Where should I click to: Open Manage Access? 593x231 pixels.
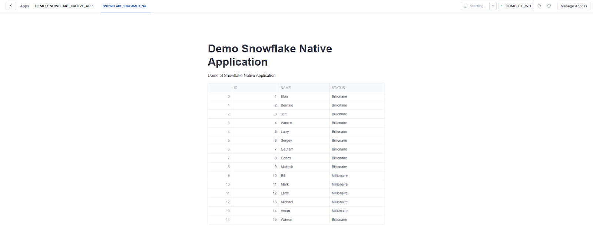pos(574,6)
